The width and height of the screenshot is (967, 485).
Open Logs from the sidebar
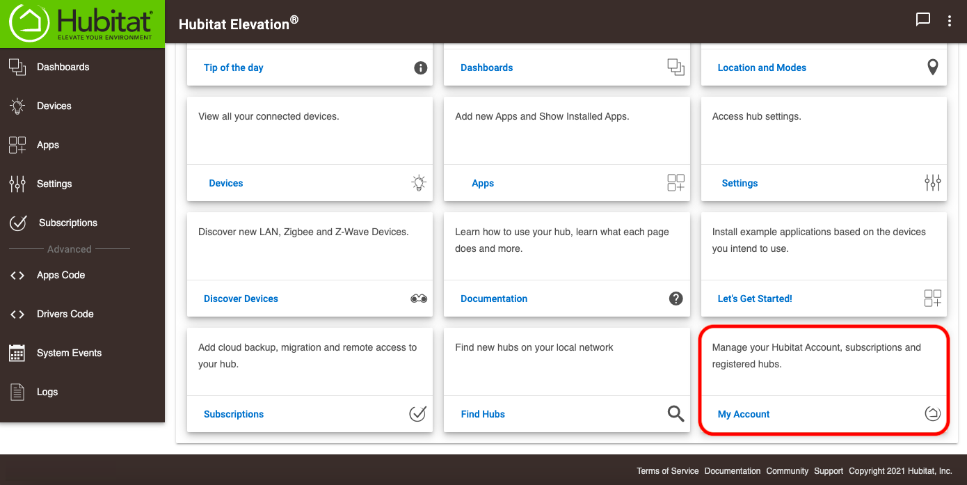(x=47, y=392)
